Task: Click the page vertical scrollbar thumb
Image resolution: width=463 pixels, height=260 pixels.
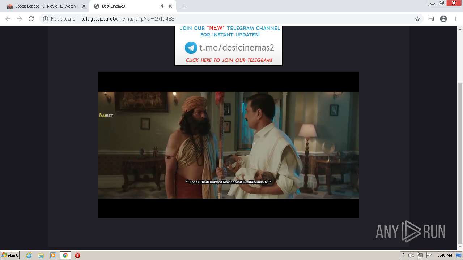Action: [460, 162]
